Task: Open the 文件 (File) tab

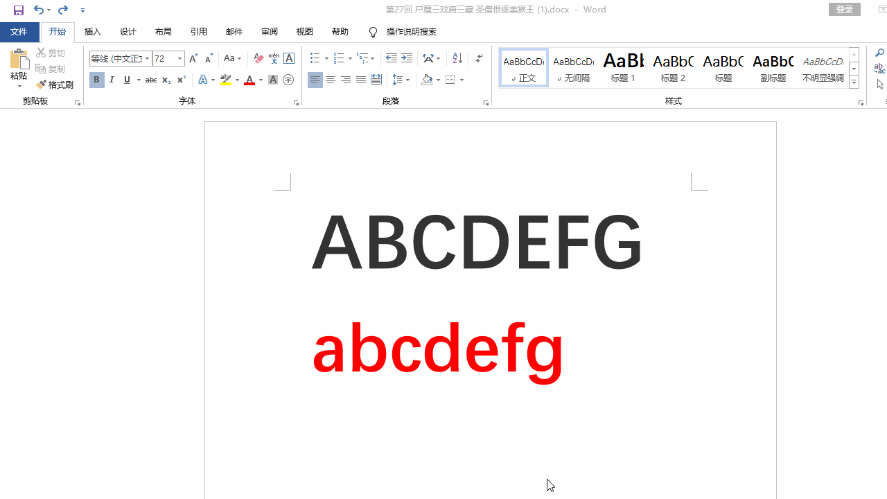Action: pyautogui.click(x=19, y=32)
